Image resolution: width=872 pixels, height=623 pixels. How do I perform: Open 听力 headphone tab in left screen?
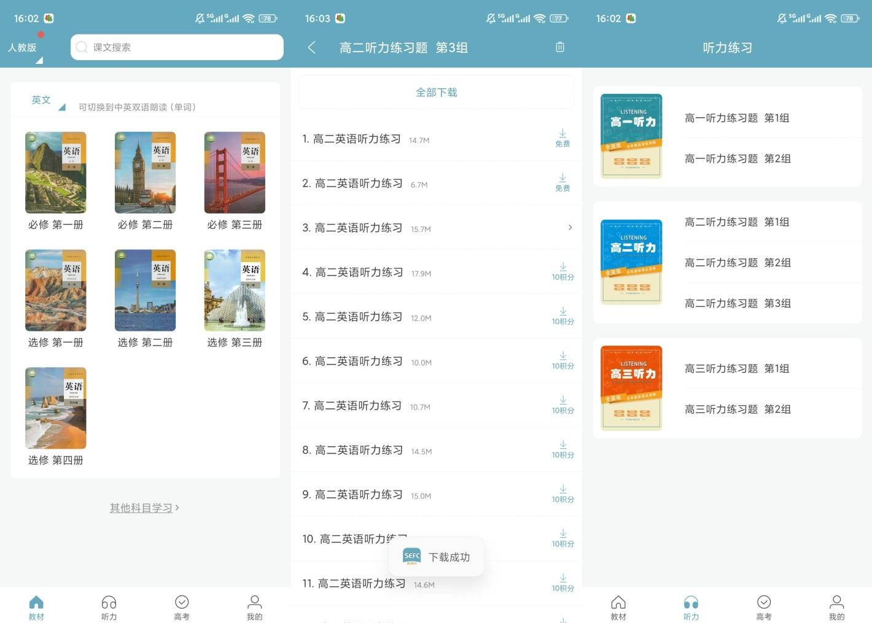click(109, 607)
